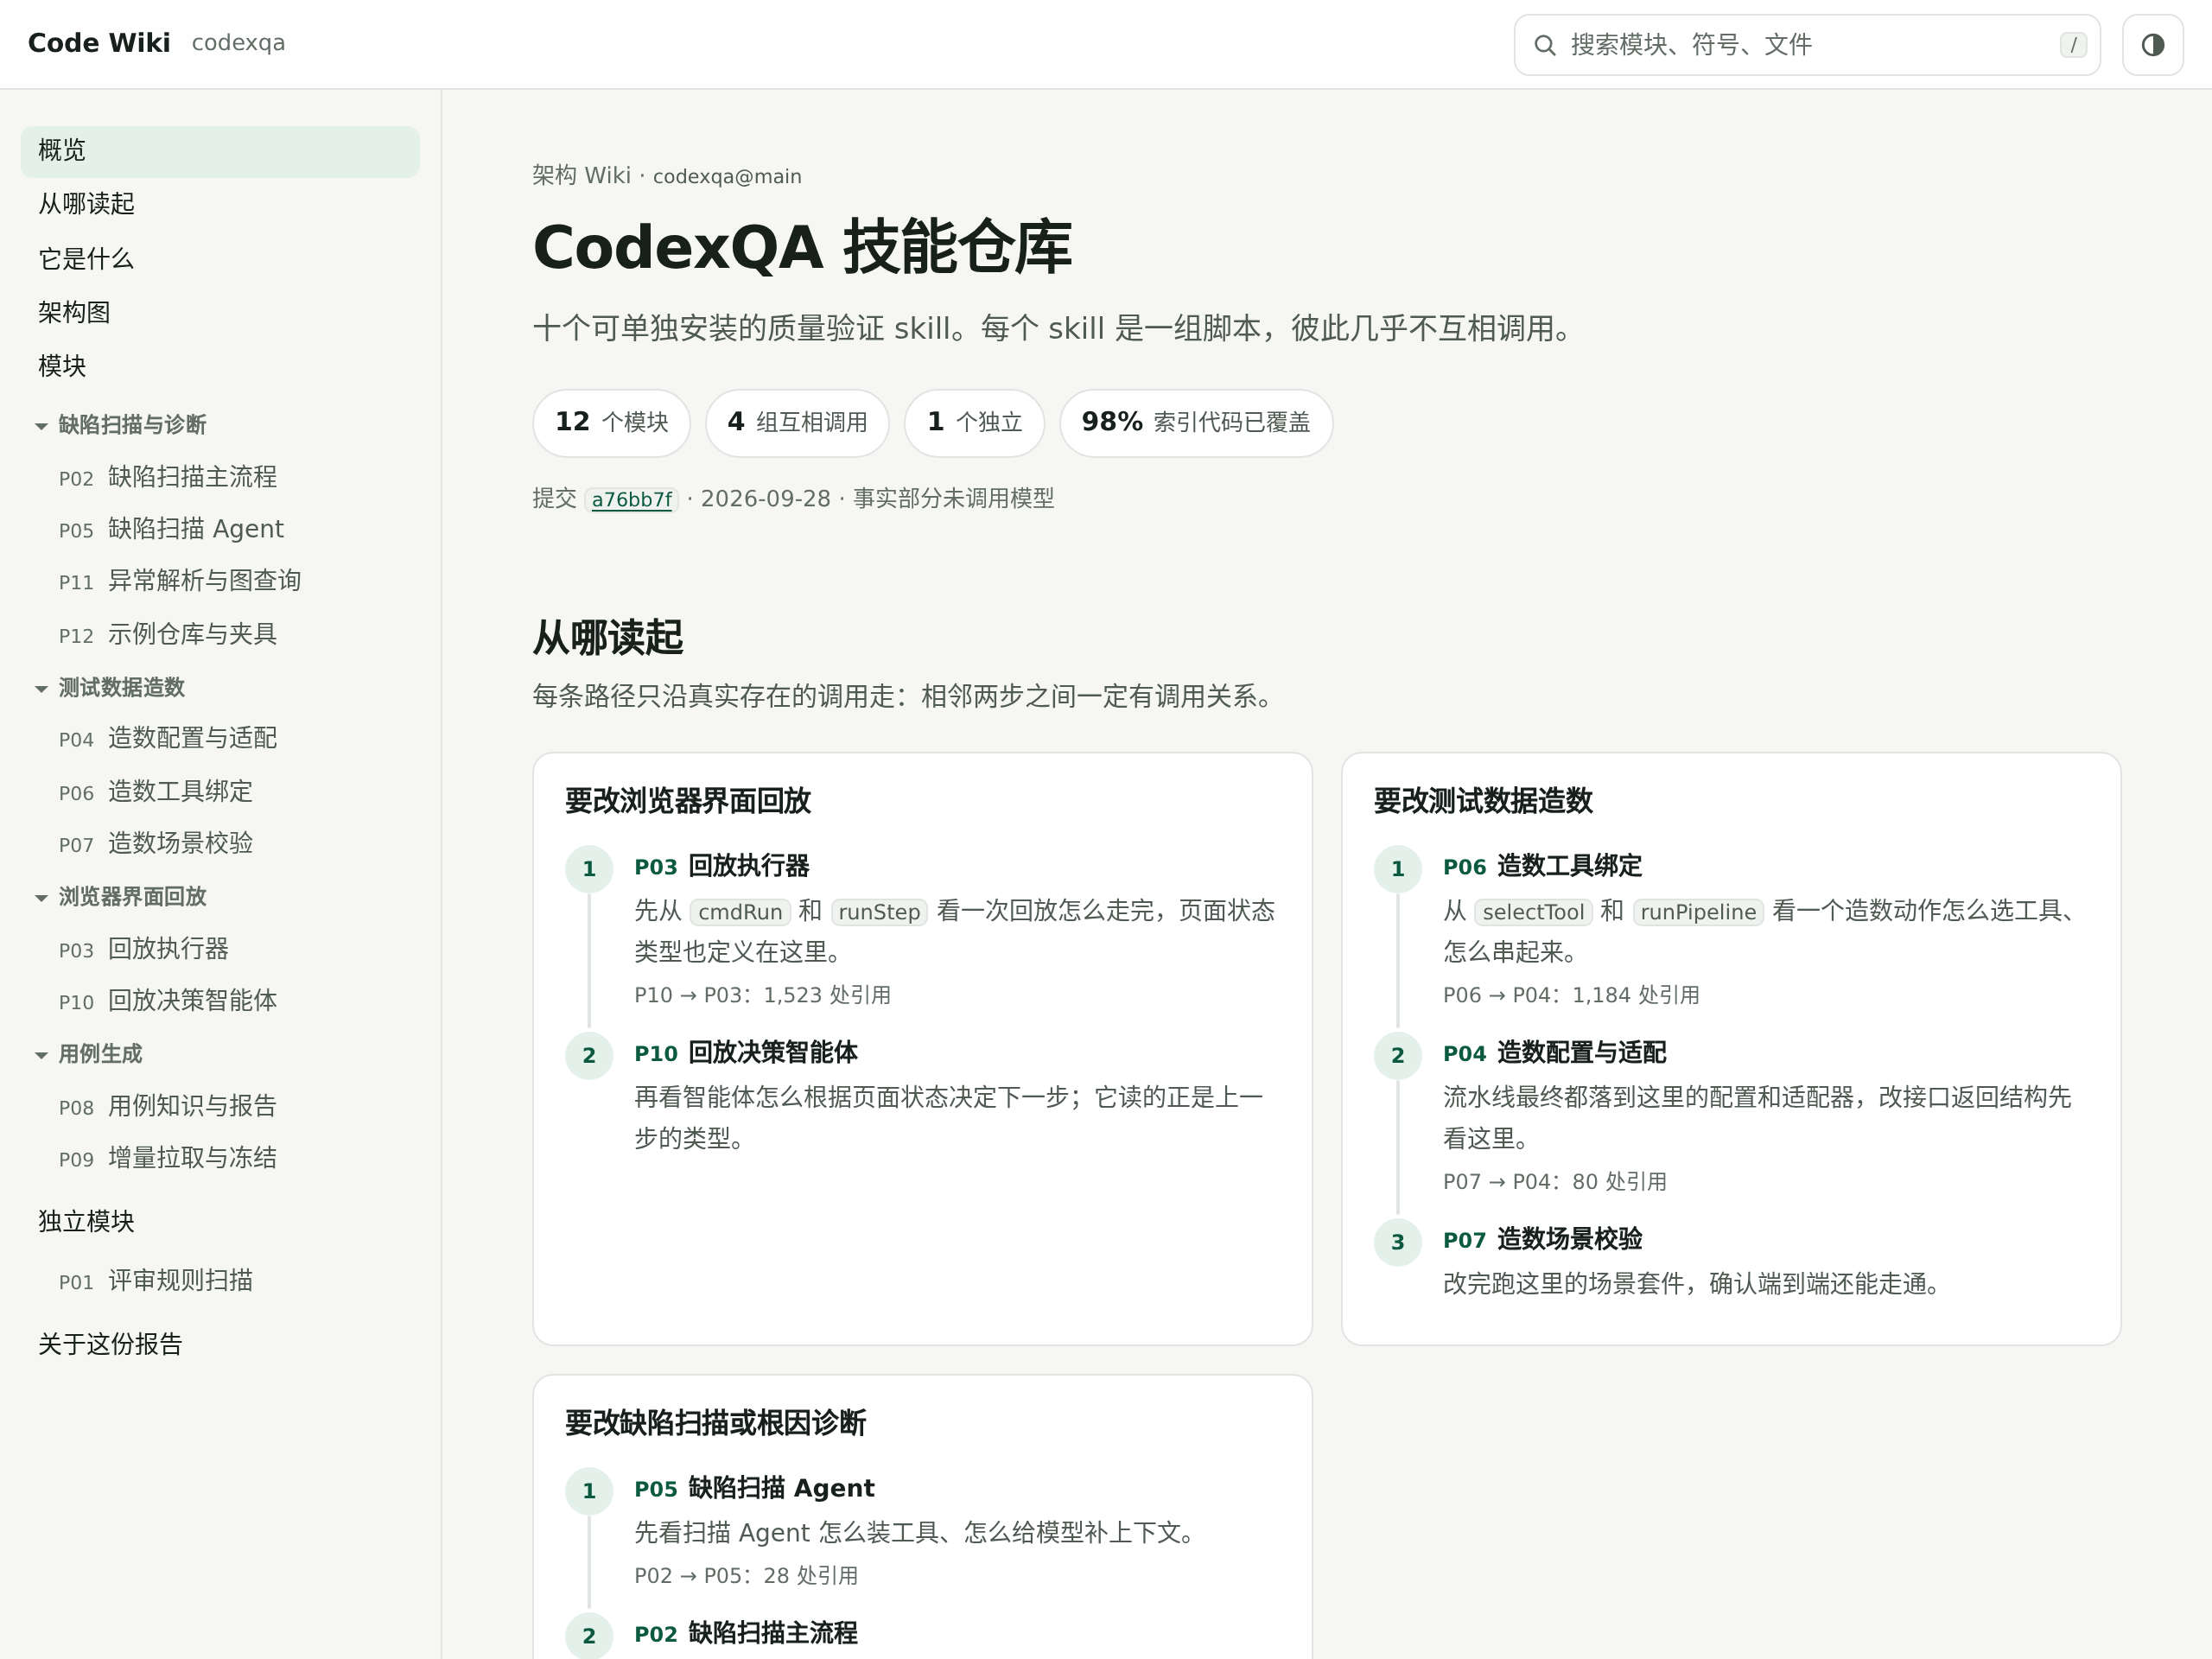Click the 要改测试数据造数 card heading
2212x1659 pixels.
1483,801
